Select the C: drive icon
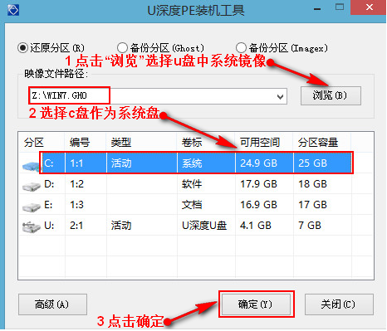The width and height of the screenshot is (387, 331). click(31, 166)
